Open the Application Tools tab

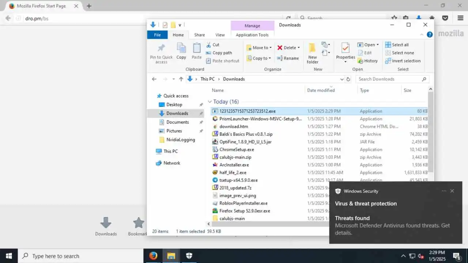pos(252,35)
